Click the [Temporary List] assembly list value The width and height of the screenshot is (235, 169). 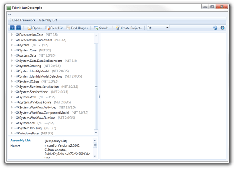[x=55, y=141]
